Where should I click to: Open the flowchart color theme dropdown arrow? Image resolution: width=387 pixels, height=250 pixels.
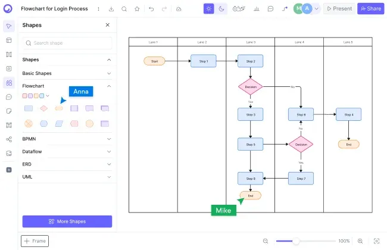click(x=48, y=96)
